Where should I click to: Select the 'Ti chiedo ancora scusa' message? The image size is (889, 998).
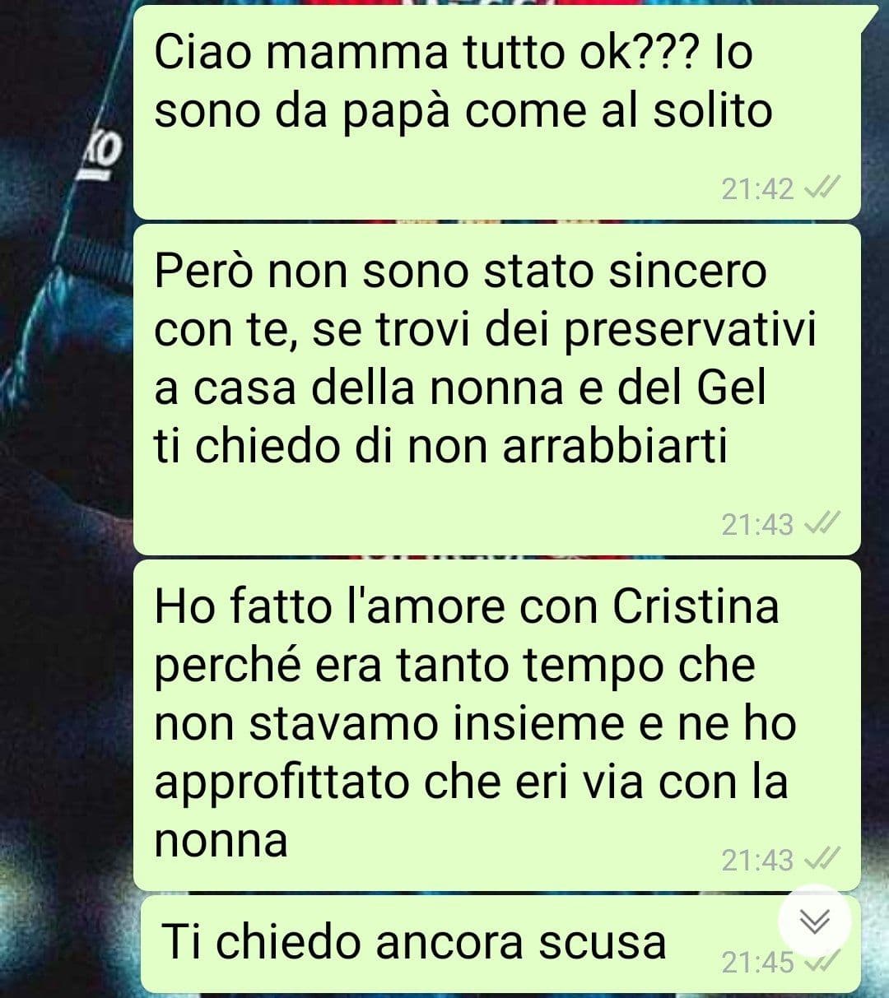coord(500,943)
